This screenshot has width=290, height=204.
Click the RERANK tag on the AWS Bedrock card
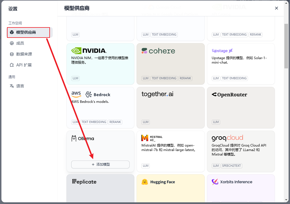point(115,122)
